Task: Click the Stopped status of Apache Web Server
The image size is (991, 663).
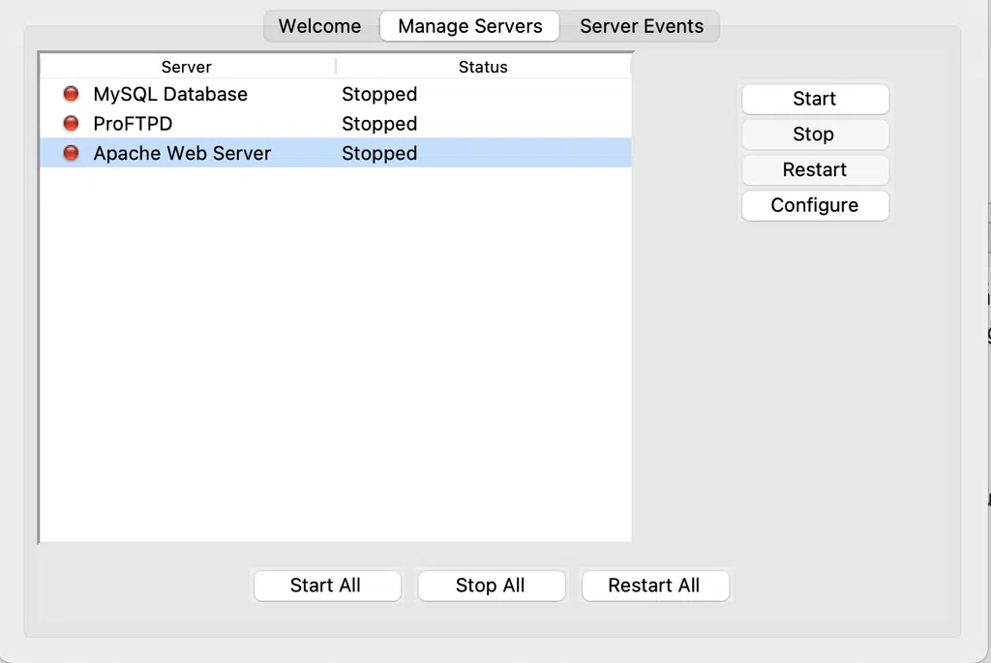Action: 379,154
